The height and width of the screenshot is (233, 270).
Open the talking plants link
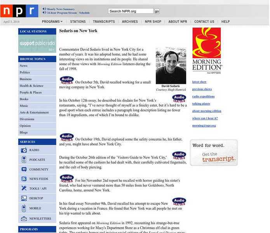201,104
